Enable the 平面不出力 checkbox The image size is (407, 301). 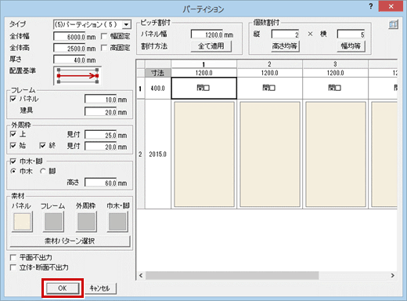coord(13,258)
